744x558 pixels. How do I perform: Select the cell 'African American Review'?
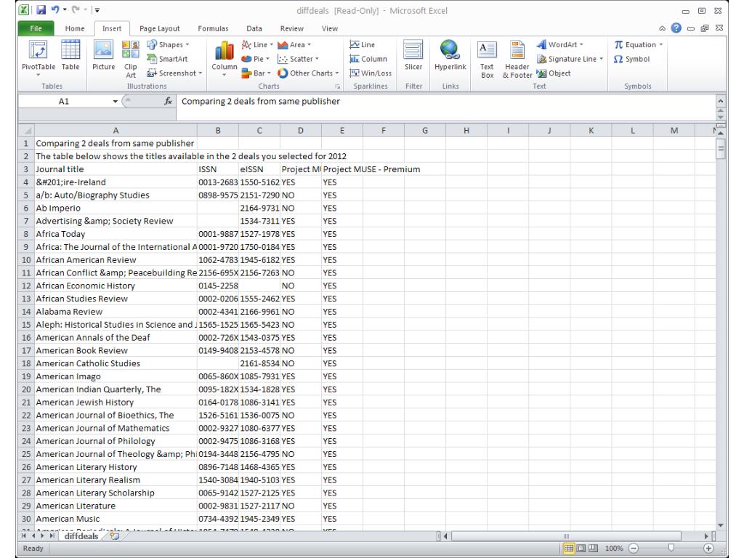(x=116, y=260)
